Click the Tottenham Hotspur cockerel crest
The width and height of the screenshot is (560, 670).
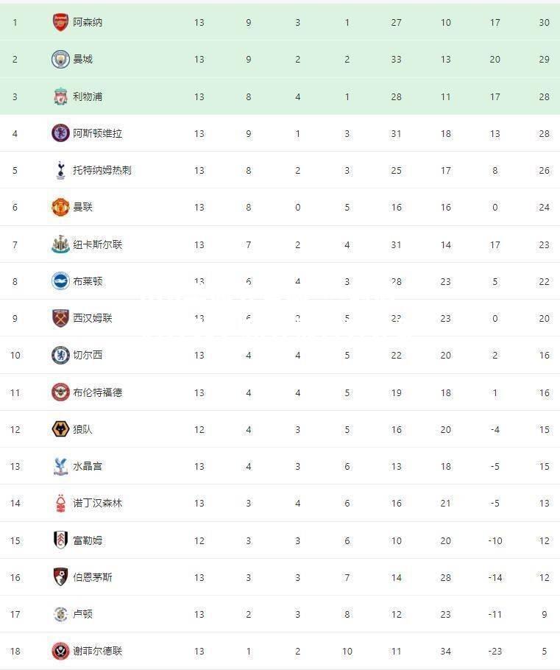point(60,170)
